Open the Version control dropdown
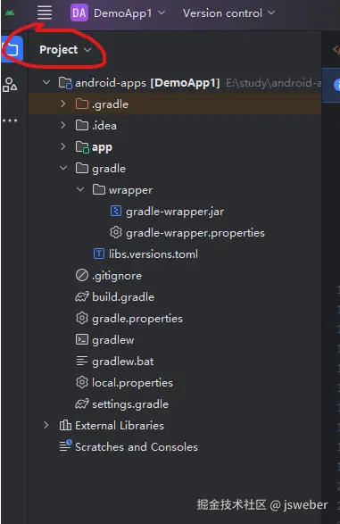Screen dimensions: 340x524 pos(228,13)
